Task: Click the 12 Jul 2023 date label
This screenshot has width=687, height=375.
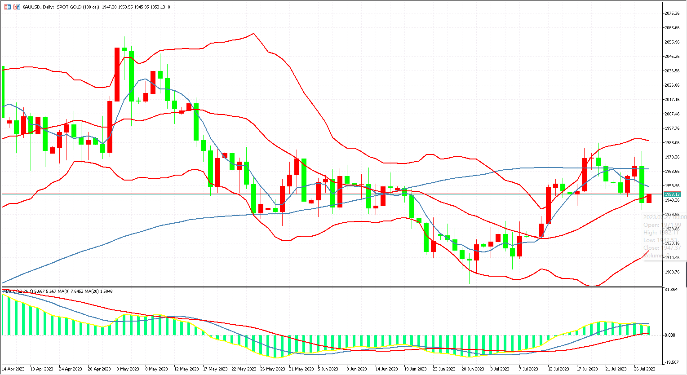Action: 558,369
